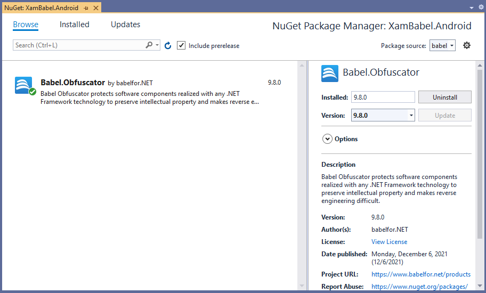Click details pane scrollbar thumb
This screenshot has height=293, width=486.
[480, 154]
